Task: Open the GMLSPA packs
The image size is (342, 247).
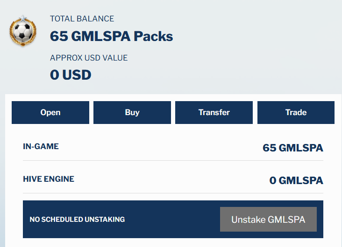Action: pos(50,112)
